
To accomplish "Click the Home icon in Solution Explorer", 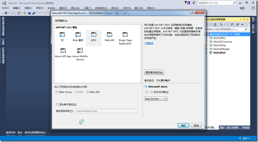I will [215, 24].
